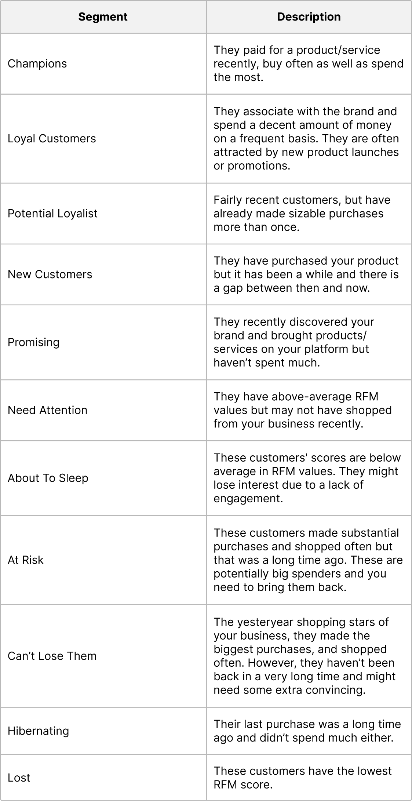The height and width of the screenshot is (801, 412).
Task: Select the Promising segment cell
Action: pyautogui.click(x=33, y=342)
